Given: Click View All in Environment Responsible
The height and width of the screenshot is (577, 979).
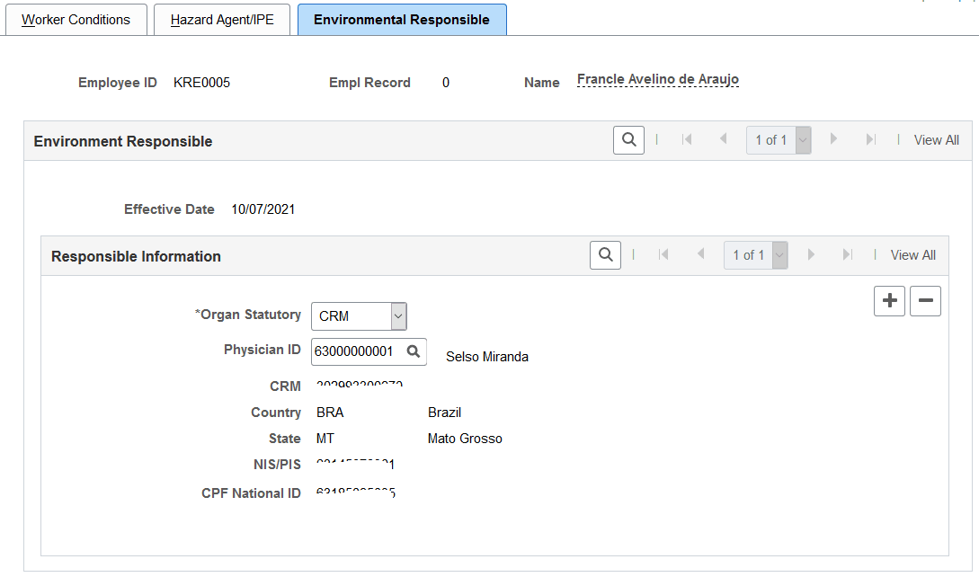Looking at the screenshot, I should coord(936,140).
